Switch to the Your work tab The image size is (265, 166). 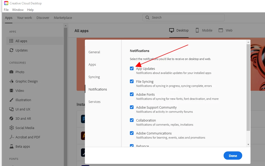[24, 18]
